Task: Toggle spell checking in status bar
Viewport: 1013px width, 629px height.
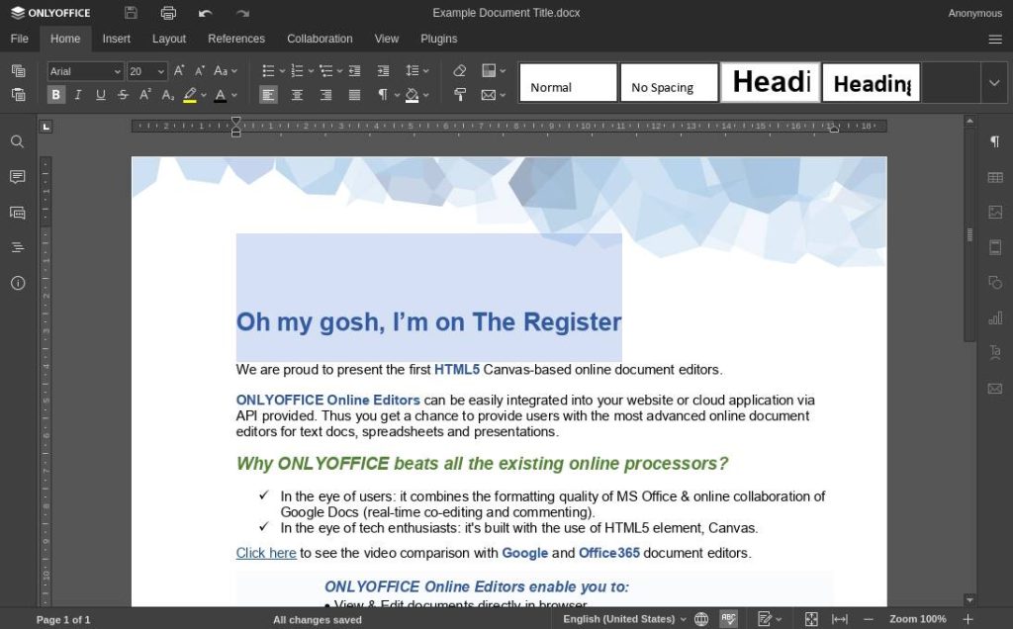Action: (729, 619)
